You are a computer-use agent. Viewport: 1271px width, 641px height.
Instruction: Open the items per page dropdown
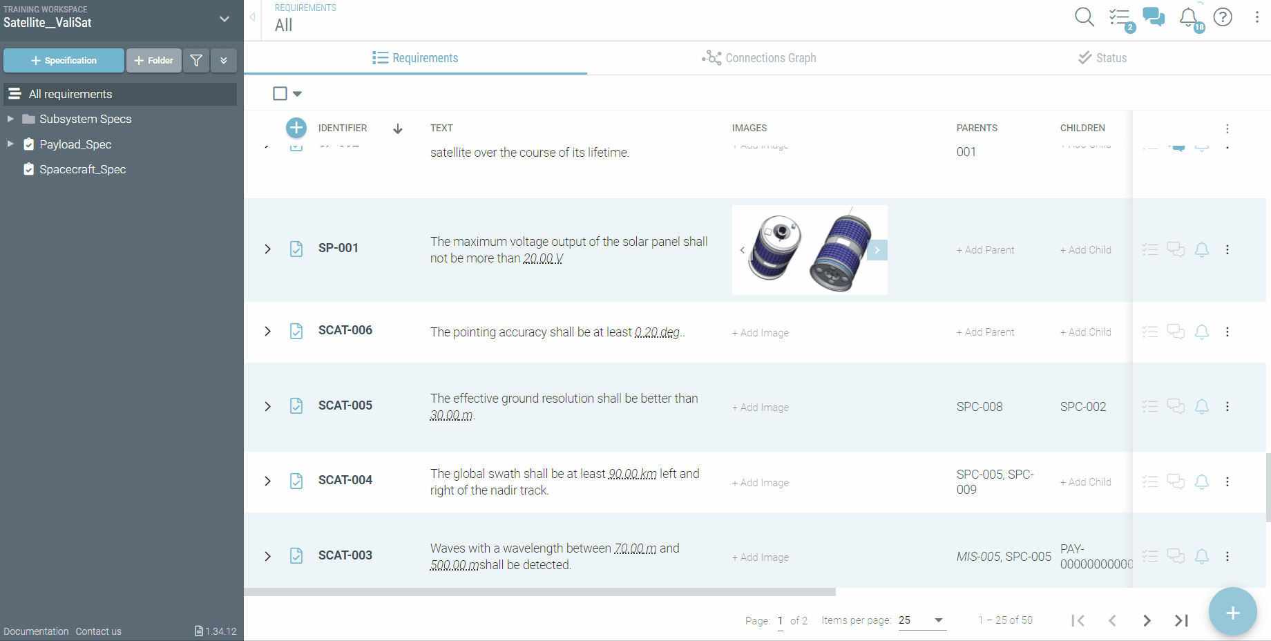click(921, 620)
